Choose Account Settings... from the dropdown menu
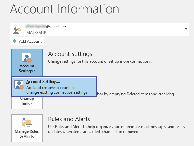194x146 pixels. (54, 87)
